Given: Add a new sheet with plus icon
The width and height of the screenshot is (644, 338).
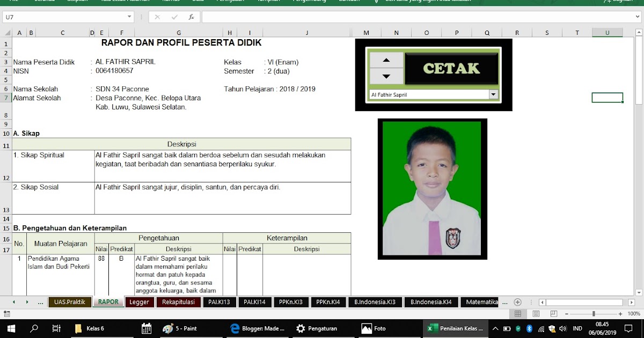Looking at the screenshot, I should click(x=518, y=302).
